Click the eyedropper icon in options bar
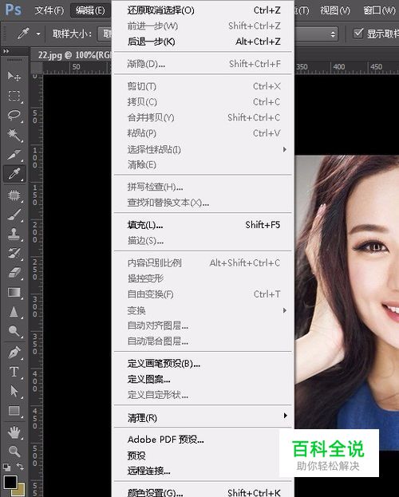This screenshot has width=399, height=497. point(23,33)
